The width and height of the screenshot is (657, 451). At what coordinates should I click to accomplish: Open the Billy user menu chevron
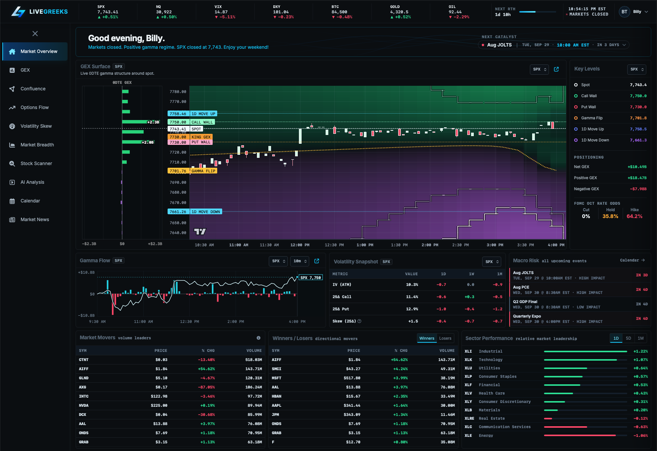tap(646, 12)
